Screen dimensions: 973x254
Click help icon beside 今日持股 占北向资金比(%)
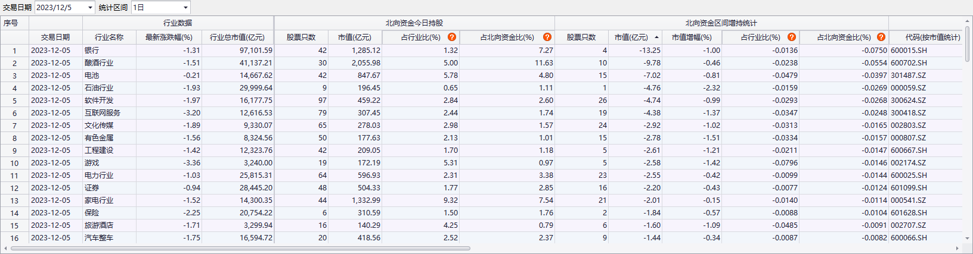pos(547,37)
